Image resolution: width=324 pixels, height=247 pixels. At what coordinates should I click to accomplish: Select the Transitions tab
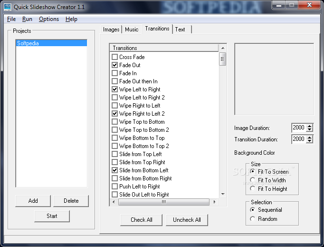coord(157,29)
